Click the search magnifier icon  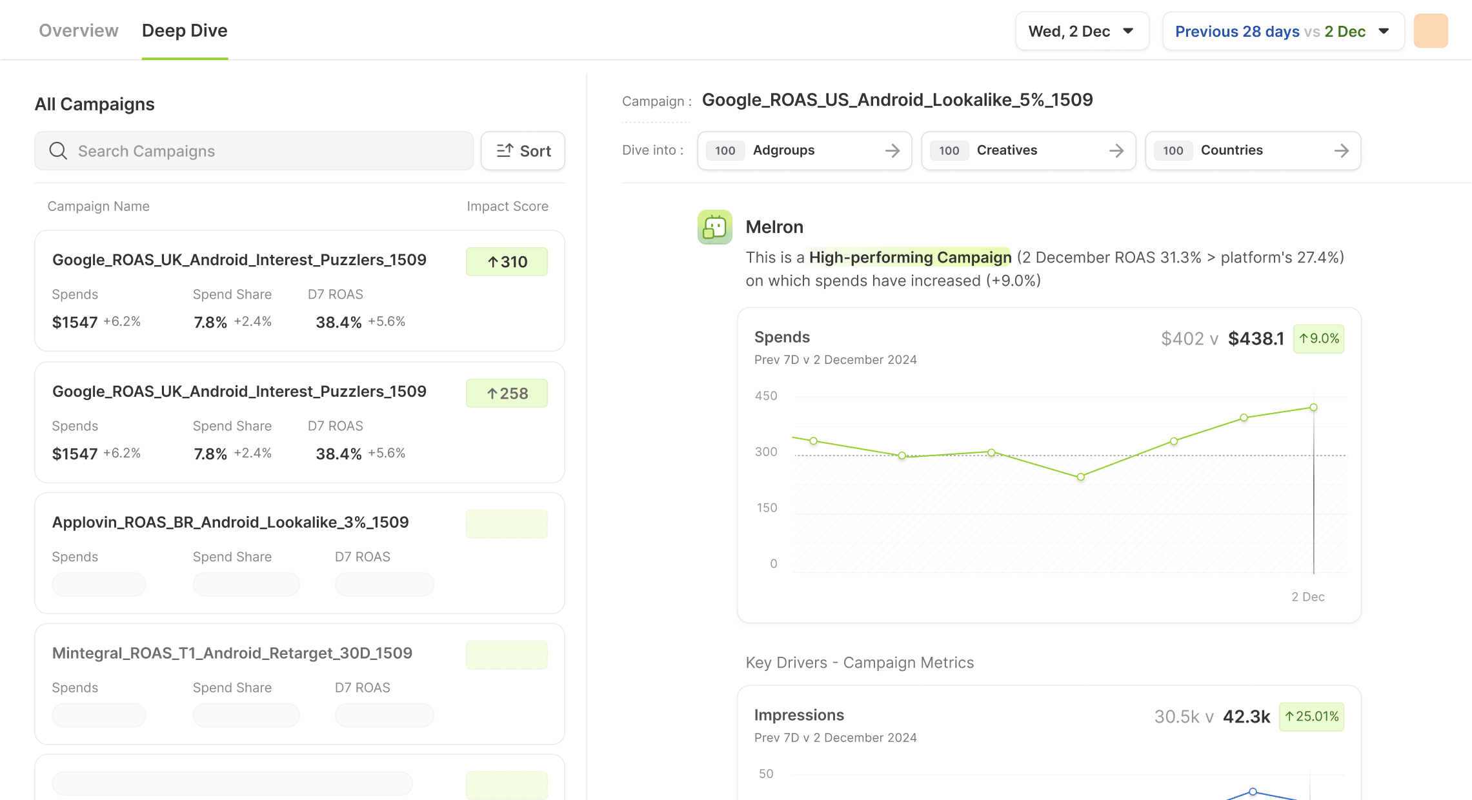click(58, 151)
